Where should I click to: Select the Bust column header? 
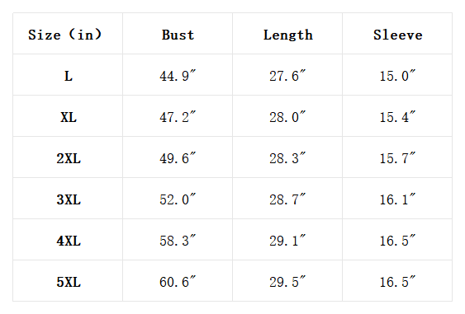178,35
